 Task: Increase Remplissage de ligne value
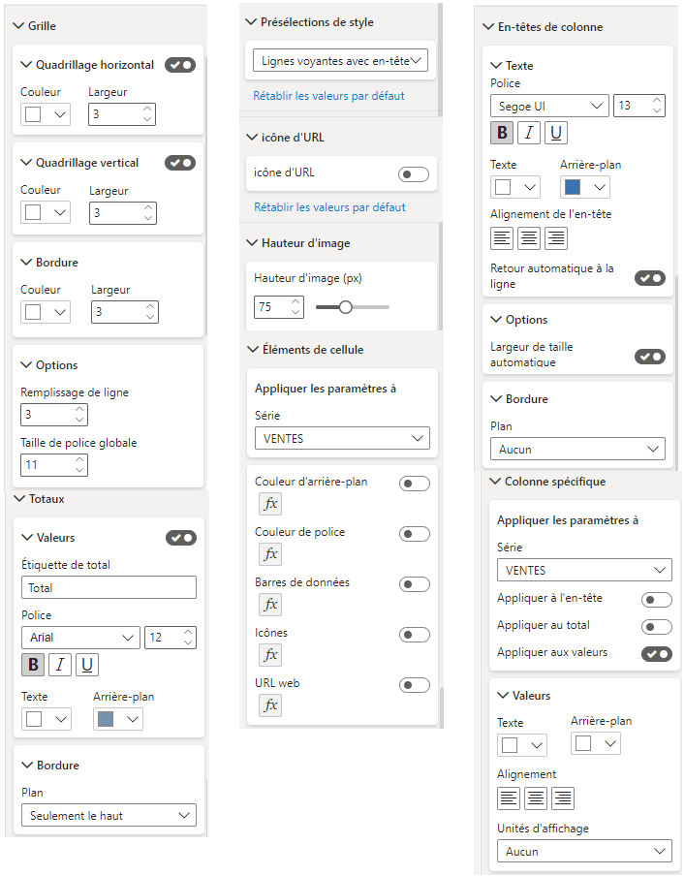[79, 410]
